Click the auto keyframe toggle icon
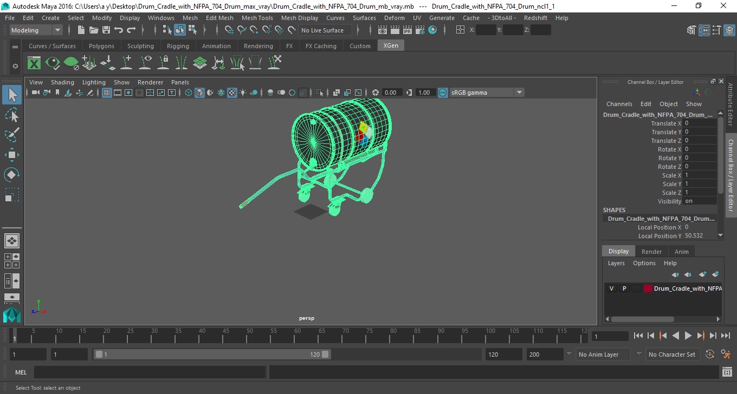Image resolution: width=737 pixels, height=394 pixels. point(710,354)
